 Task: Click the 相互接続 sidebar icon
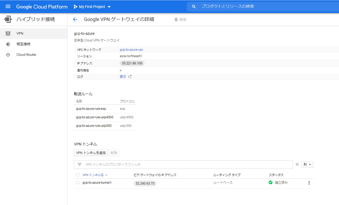[8, 44]
